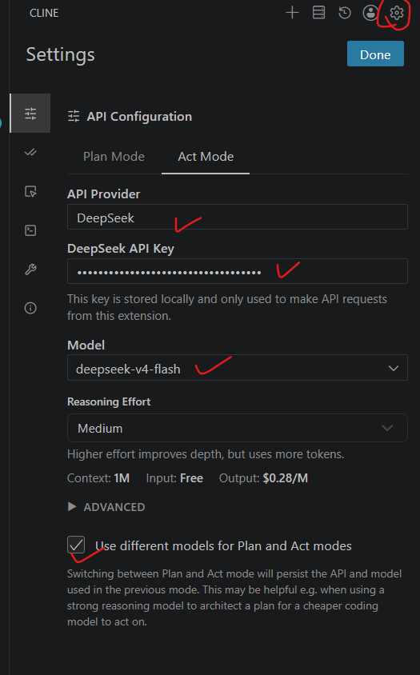Expand the ADVANCED section

tap(106, 507)
